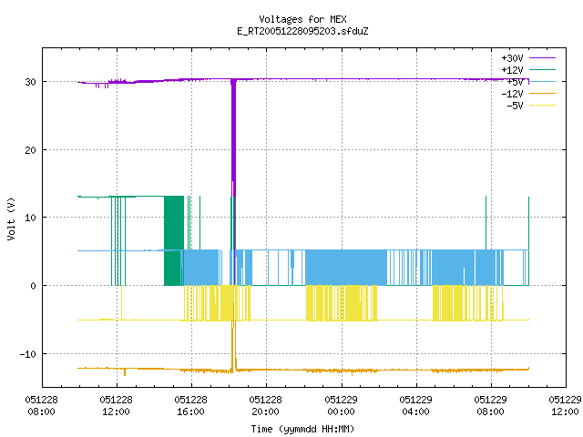Image resolution: width=583 pixels, height=437 pixels.
Task: Click the y-axis tick label 0
Action: pyautogui.click(x=33, y=286)
